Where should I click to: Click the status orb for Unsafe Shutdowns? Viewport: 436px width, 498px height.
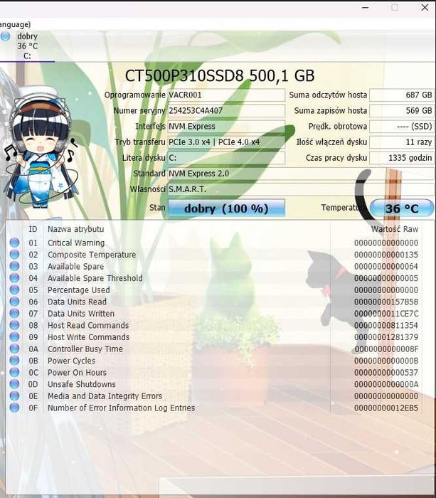point(14,384)
